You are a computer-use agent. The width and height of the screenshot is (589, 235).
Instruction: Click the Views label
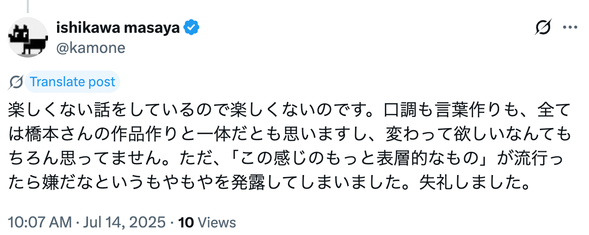point(216,222)
